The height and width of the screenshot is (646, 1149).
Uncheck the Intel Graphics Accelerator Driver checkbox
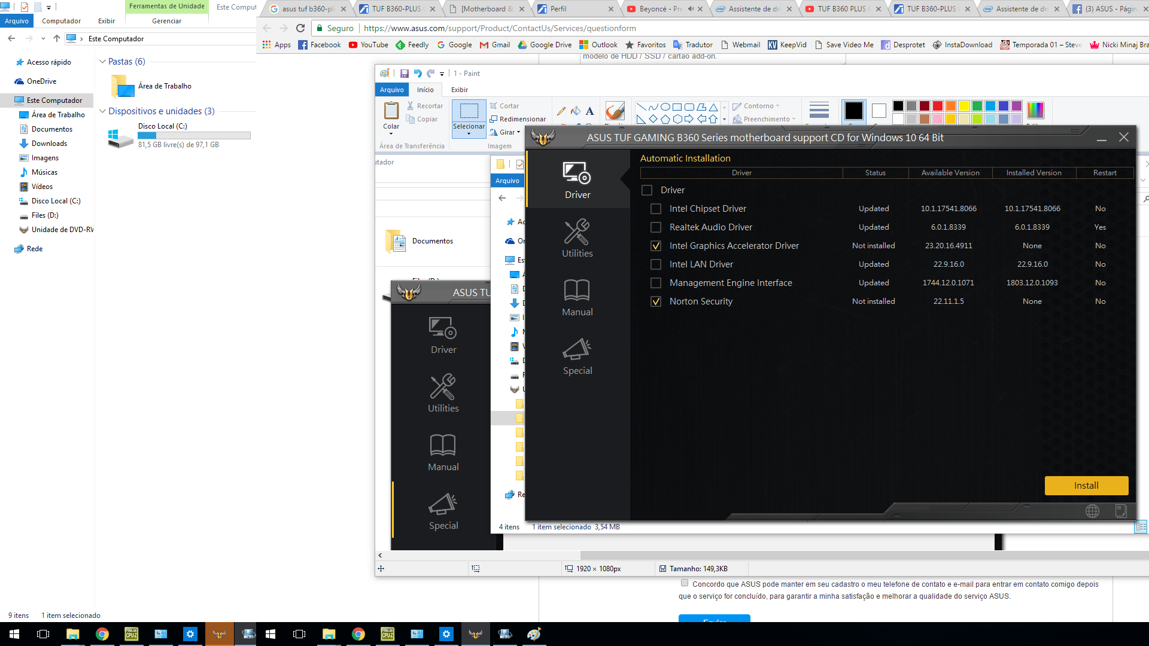pos(656,246)
